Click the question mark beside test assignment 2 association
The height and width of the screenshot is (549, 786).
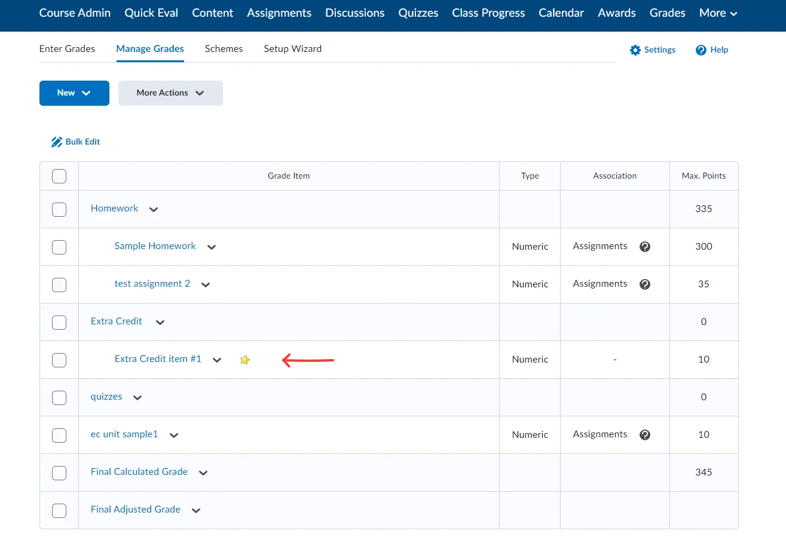(x=644, y=284)
